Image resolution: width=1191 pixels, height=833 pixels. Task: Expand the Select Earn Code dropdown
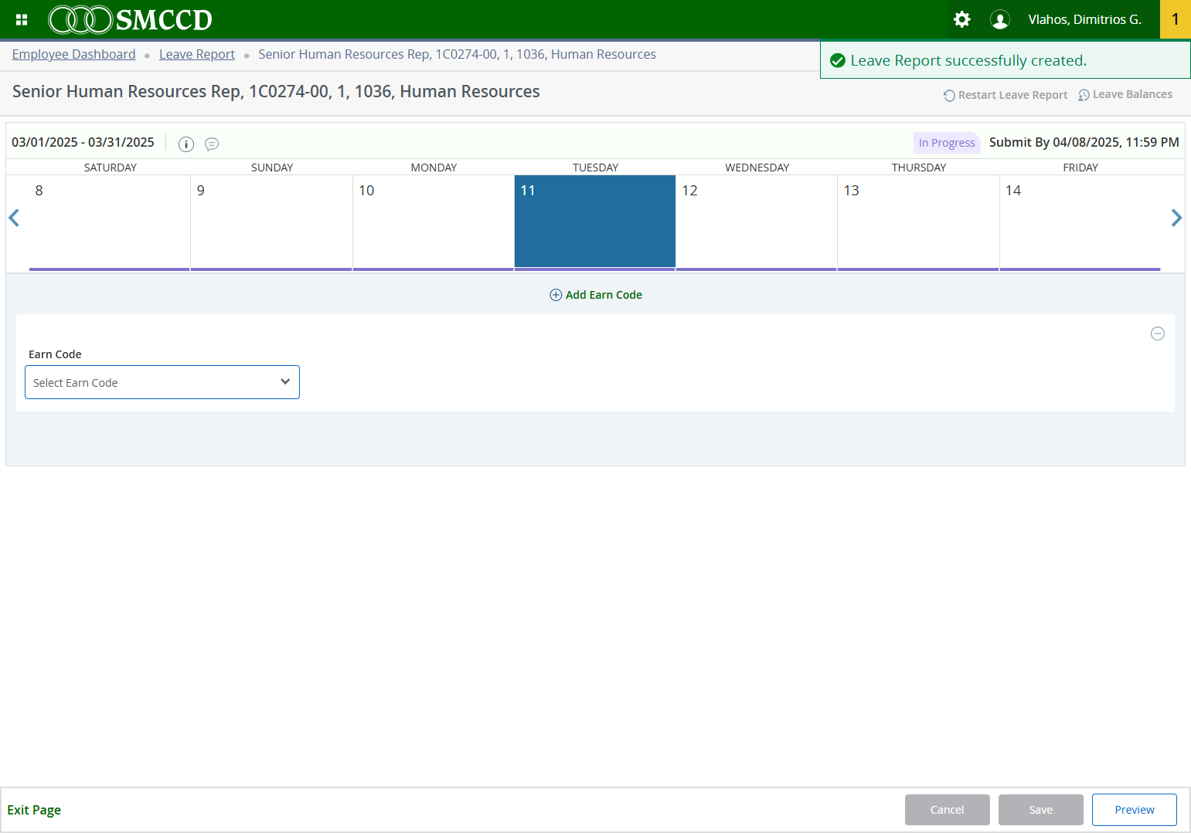tap(162, 382)
